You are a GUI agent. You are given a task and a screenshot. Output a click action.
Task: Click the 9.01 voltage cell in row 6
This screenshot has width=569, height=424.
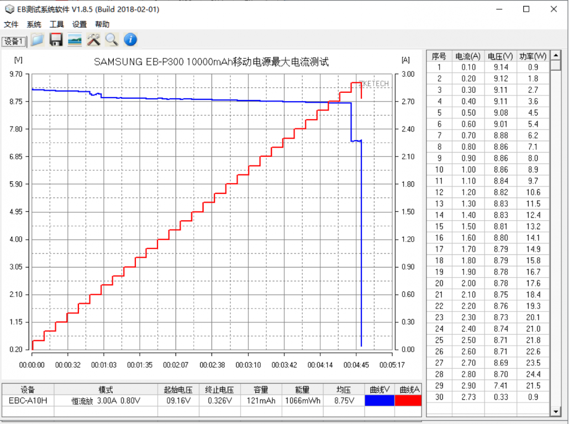click(500, 124)
